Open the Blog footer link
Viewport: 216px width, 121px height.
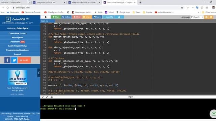[9, 114]
